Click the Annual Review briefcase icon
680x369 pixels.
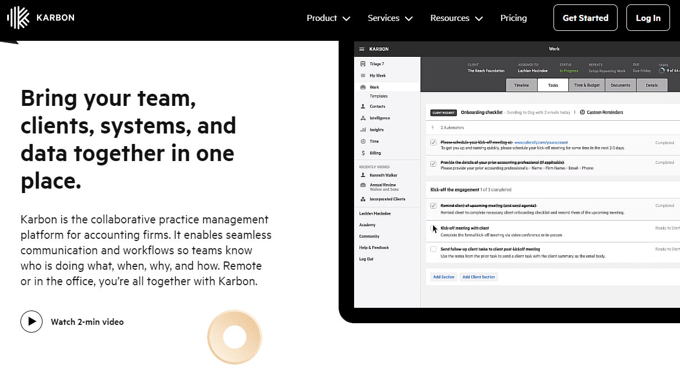363,185
